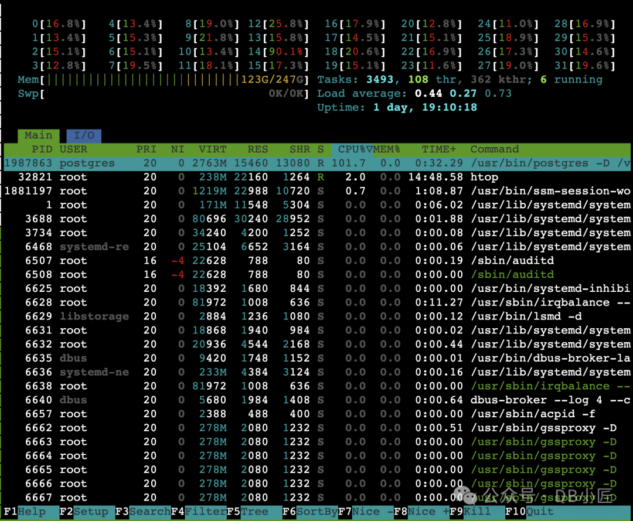Sort by the MEM% column header
The height and width of the screenshot is (521, 633).
pos(387,149)
